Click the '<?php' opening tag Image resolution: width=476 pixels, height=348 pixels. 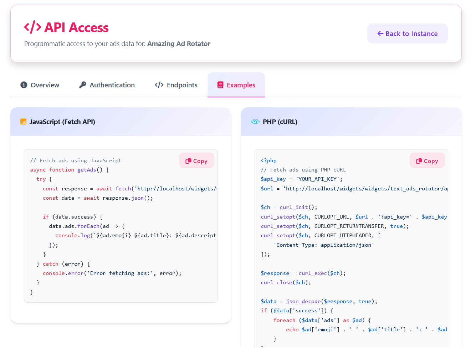[x=268, y=160]
